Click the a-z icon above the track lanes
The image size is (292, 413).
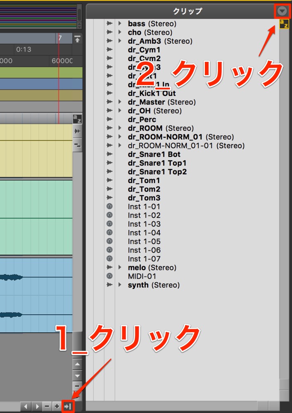77,119
